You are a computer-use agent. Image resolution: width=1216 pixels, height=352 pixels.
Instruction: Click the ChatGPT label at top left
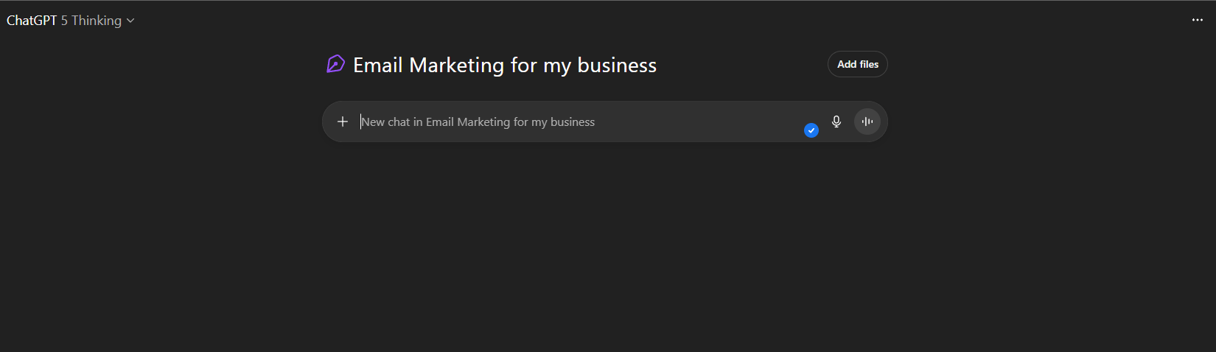pyautogui.click(x=32, y=21)
